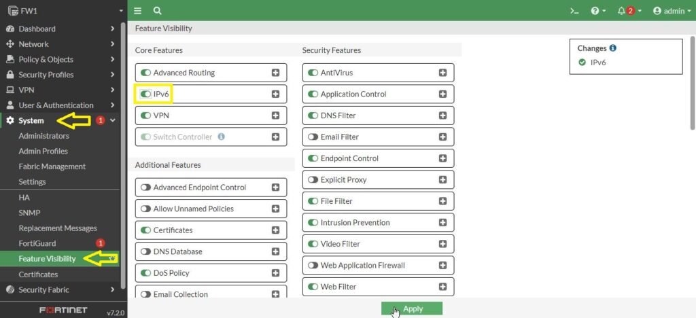Open the CLI console icon
The width and height of the screenshot is (696, 318).
[x=574, y=11]
